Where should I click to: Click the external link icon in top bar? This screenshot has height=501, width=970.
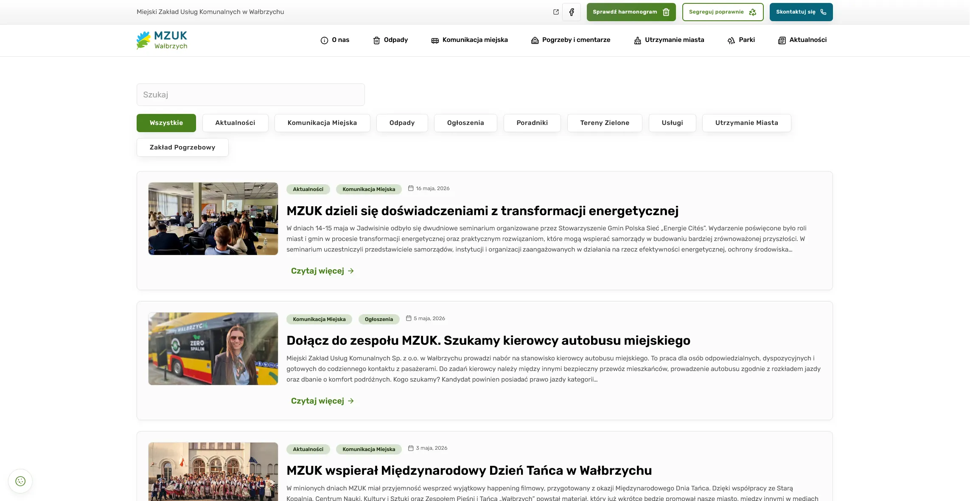click(556, 12)
